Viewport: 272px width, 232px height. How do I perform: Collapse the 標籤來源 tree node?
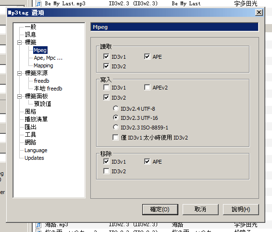pos(20,73)
